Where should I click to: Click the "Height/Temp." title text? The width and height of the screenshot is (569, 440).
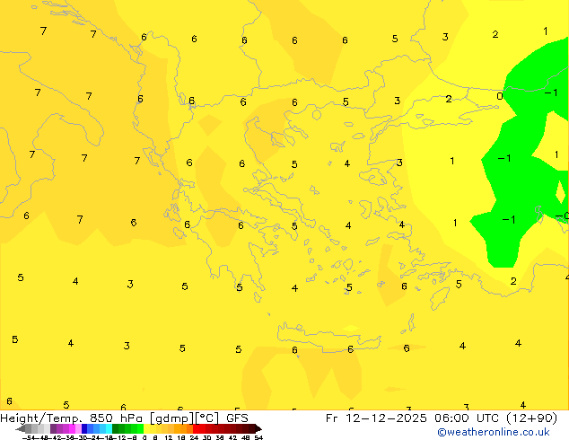[41, 418]
